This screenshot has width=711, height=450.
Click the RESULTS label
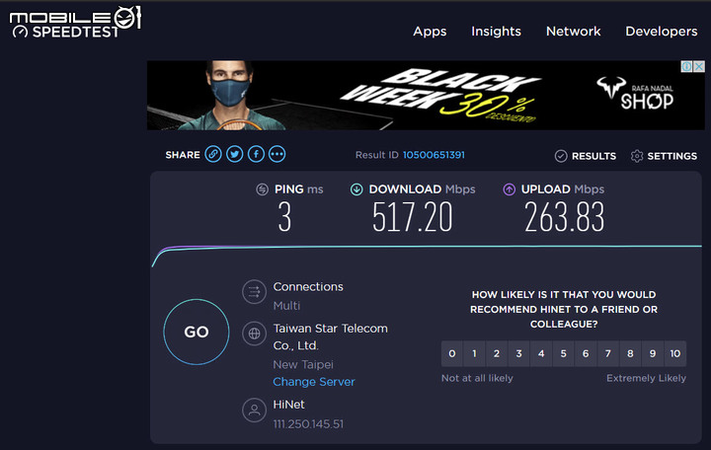[x=593, y=156]
